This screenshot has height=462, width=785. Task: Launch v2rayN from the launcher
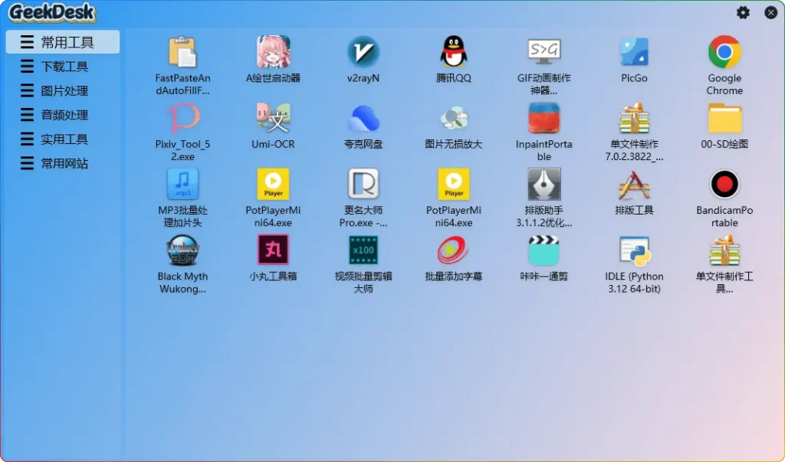click(x=363, y=54)
